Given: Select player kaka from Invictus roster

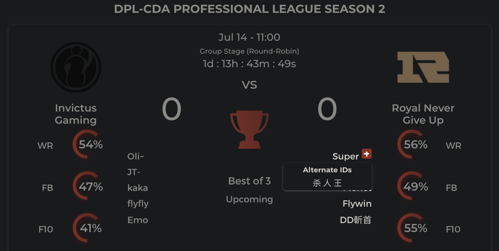Looking at the screenshot, I should (x=138, y=188).
